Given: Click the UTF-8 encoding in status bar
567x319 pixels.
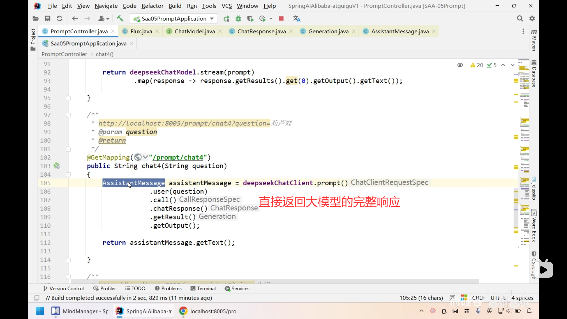Looking at the screenshot, I should pyautogui.click(x=498, y=298).
